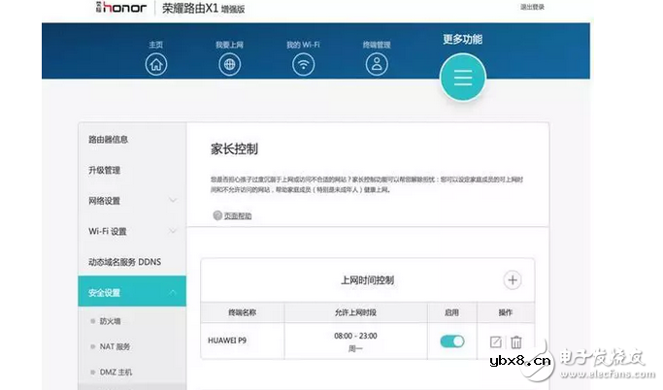Click the 安全设置 sidebar label
663x390 pixels.
pos(105,292)
